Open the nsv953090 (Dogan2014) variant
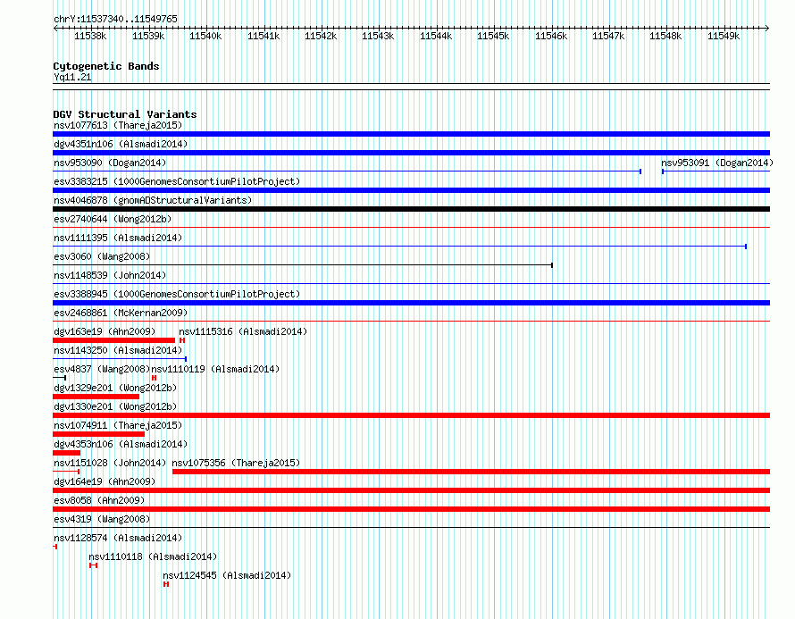Screen dimensions: 795x619 (x=110, y=163)
